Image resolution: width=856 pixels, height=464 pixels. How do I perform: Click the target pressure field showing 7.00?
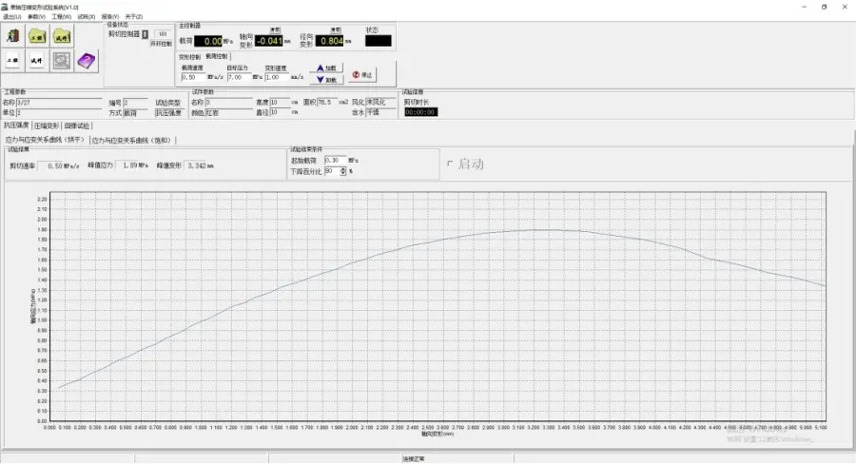[x=239, y=78]
